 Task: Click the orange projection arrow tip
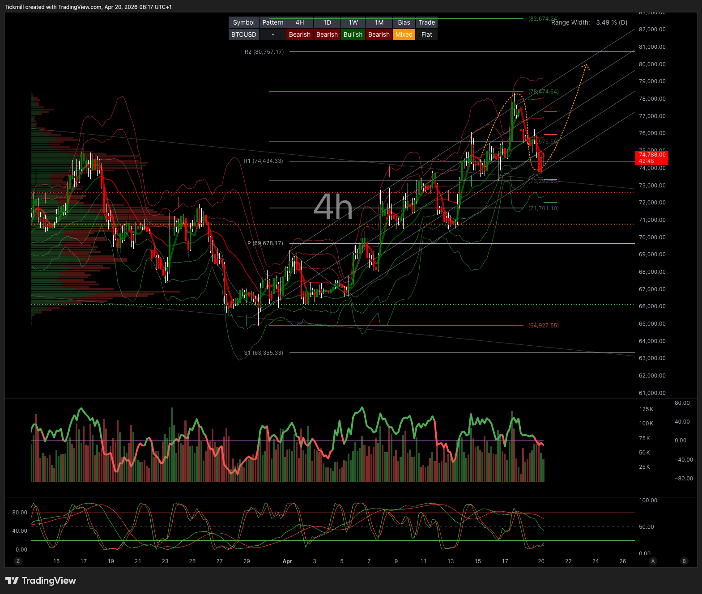(585, 66)
